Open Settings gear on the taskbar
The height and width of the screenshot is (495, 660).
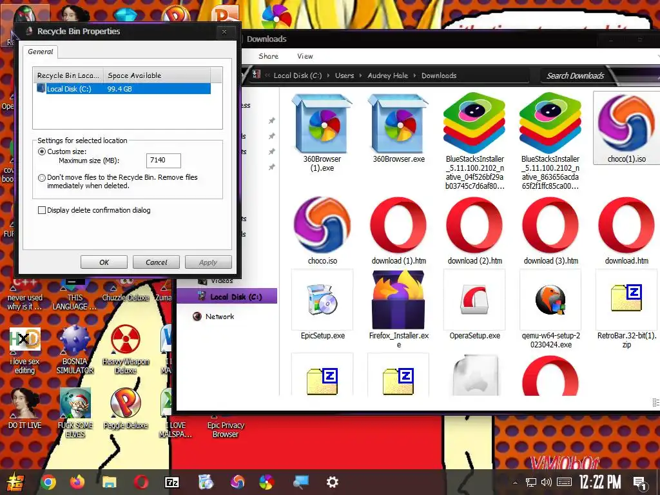point(333,482)
